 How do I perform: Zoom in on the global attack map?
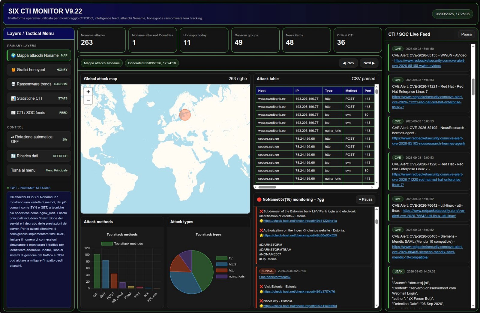point(88,92)
